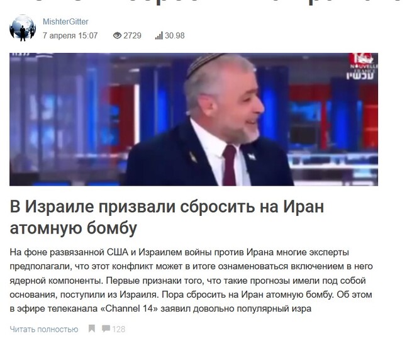This screenshot has height=360, width=412.
Task: Click the Читать полностью link
Action: coord(44,329)
